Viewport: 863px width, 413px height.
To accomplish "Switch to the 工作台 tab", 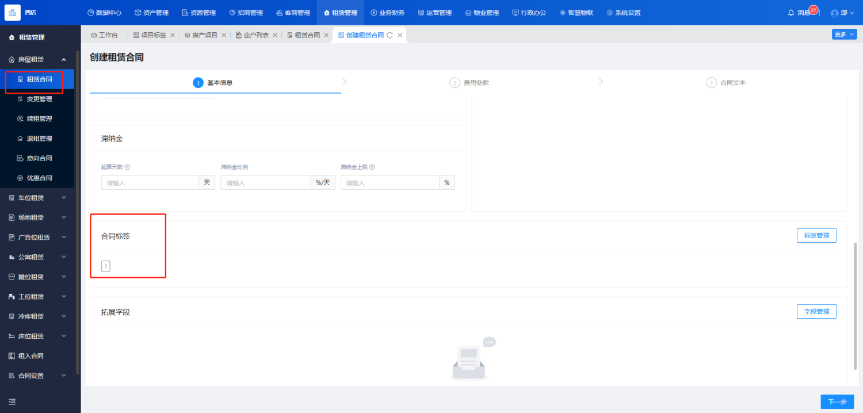I will (x=104, y=35).
